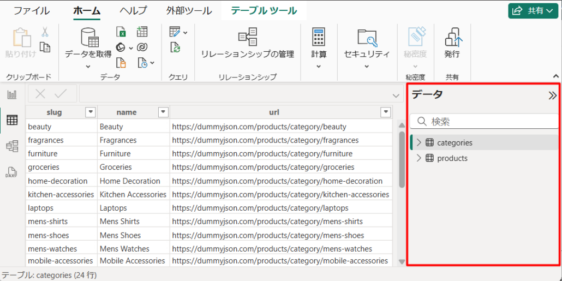Expand the products table tree node
Screen dimensions: 562x281
pos(419,158)
